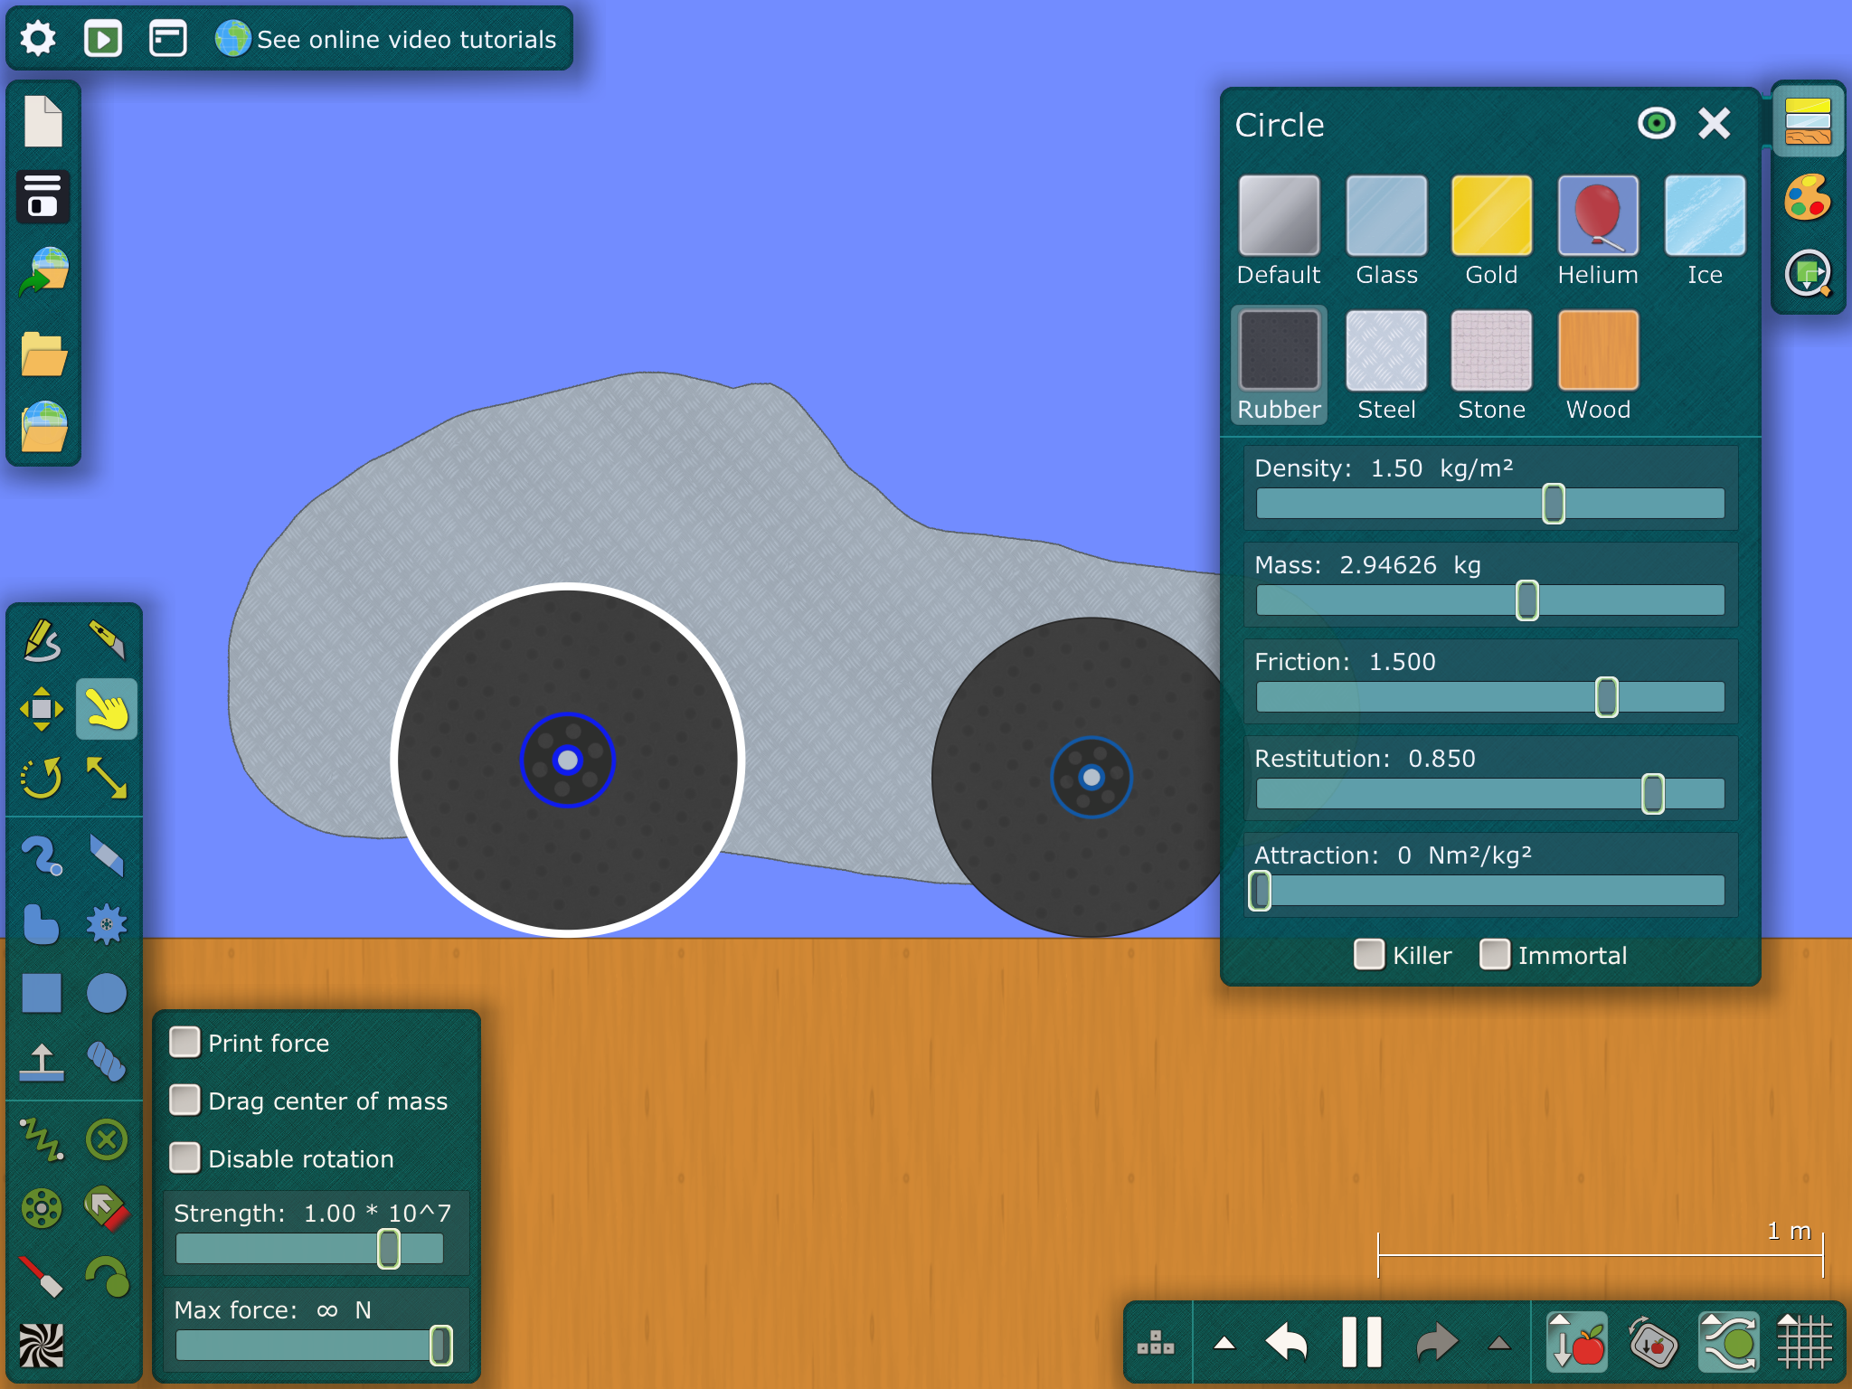Pause the simulation

coord(1362,1343)
